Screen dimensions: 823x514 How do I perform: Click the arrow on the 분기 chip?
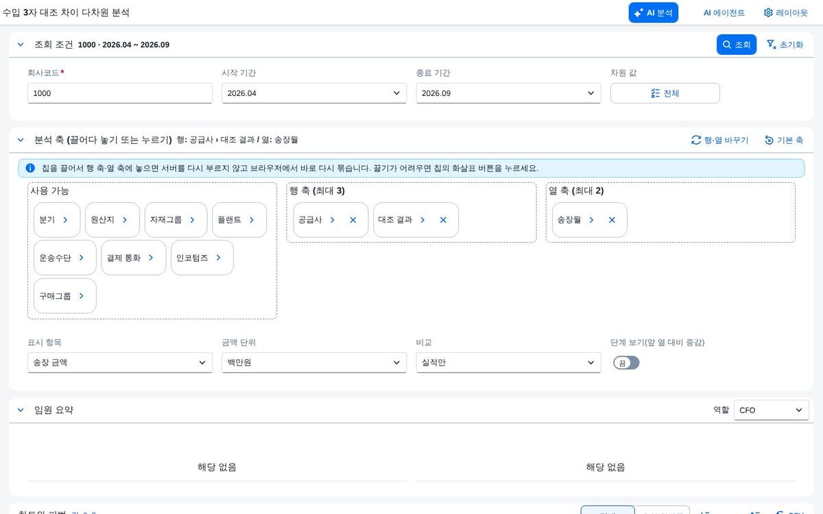point(65,220)
